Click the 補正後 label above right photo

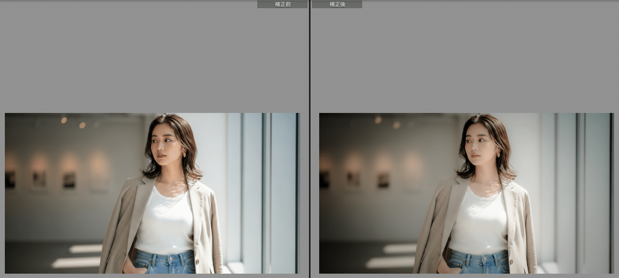(337, 4)
